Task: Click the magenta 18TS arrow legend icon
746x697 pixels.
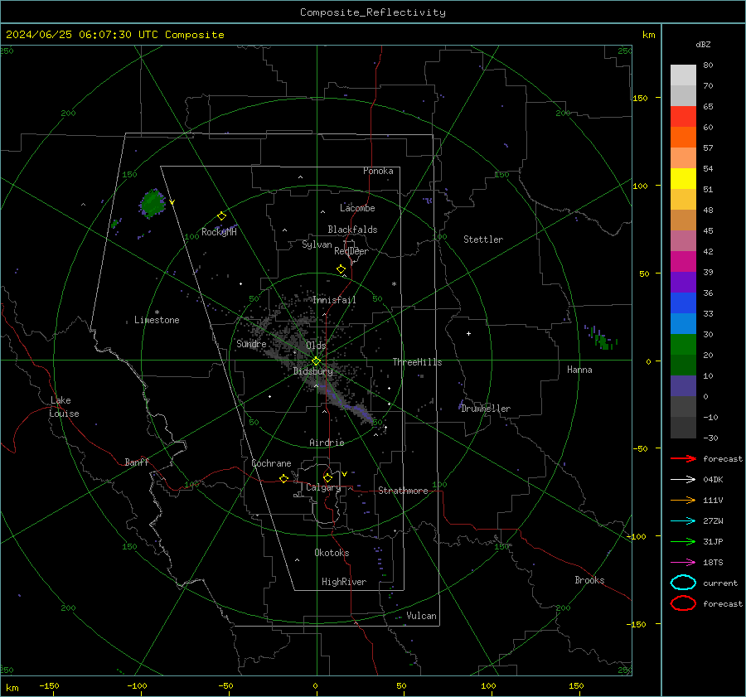Action: click(683, 563)
